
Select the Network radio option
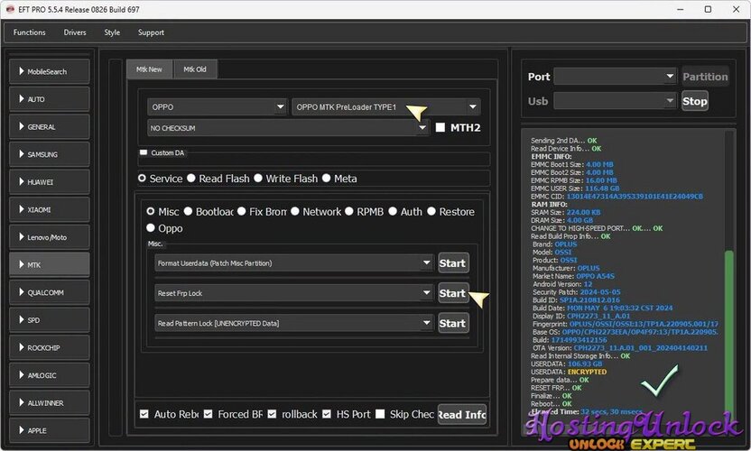(295, 211)
